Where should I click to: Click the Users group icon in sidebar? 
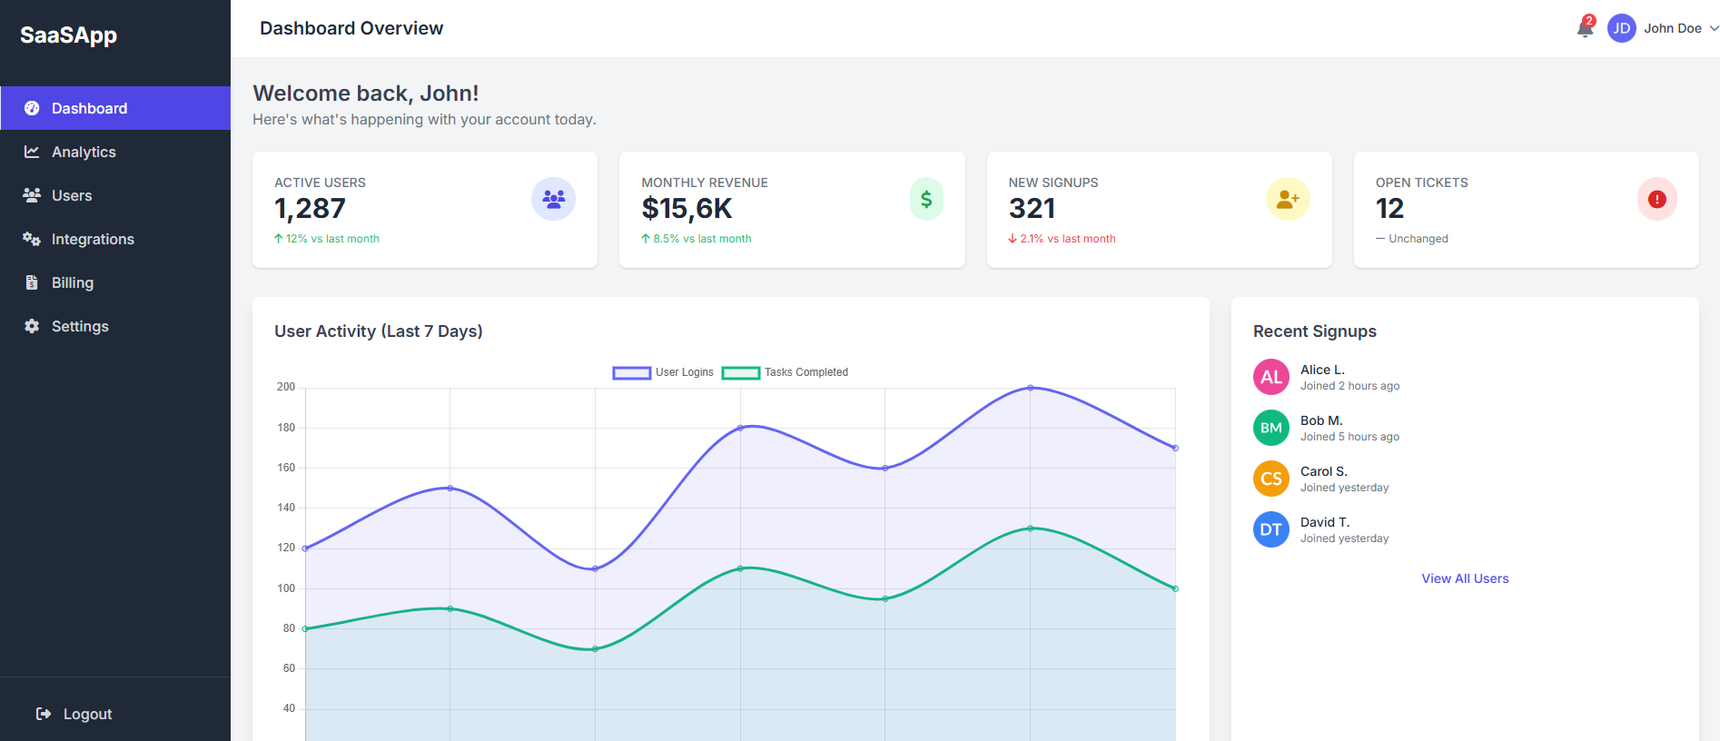pyautogui.click(x=32, y=195)
